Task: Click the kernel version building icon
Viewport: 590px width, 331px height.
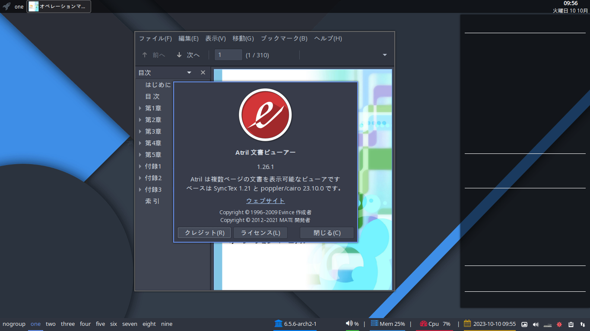Action: point(278,324)
